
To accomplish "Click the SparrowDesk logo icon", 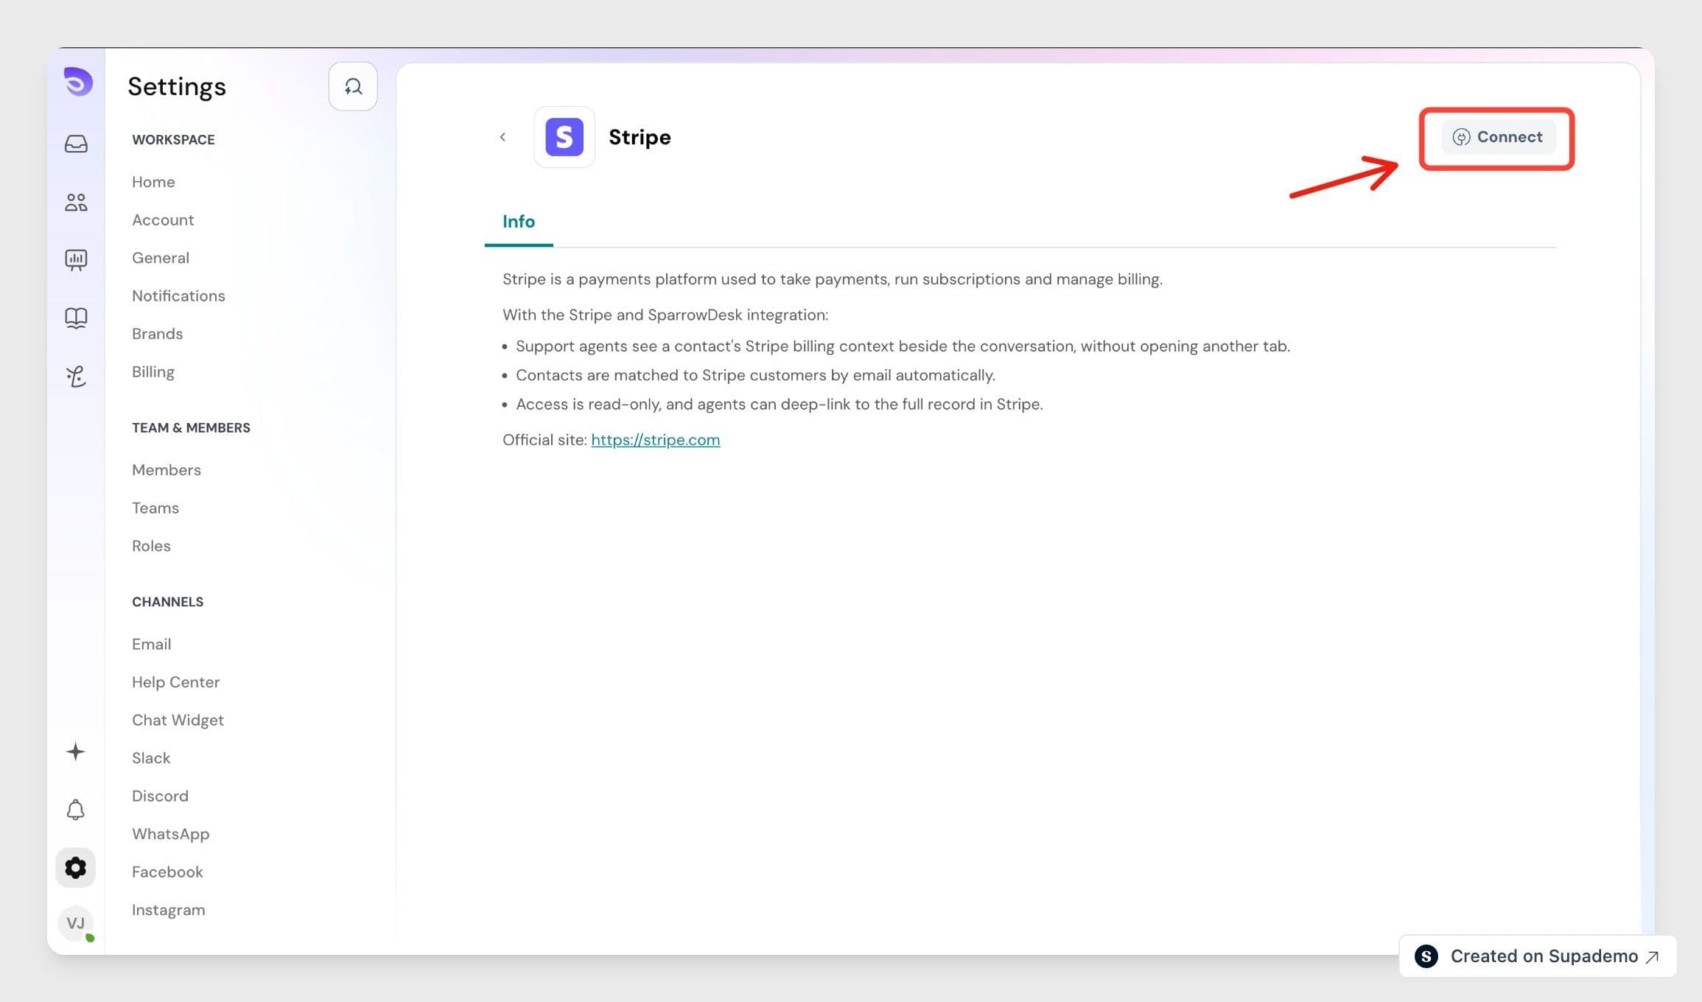I will point(77,81).
